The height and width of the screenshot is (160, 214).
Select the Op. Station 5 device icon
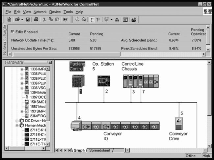pyautogui.click(x=104, y=81)
